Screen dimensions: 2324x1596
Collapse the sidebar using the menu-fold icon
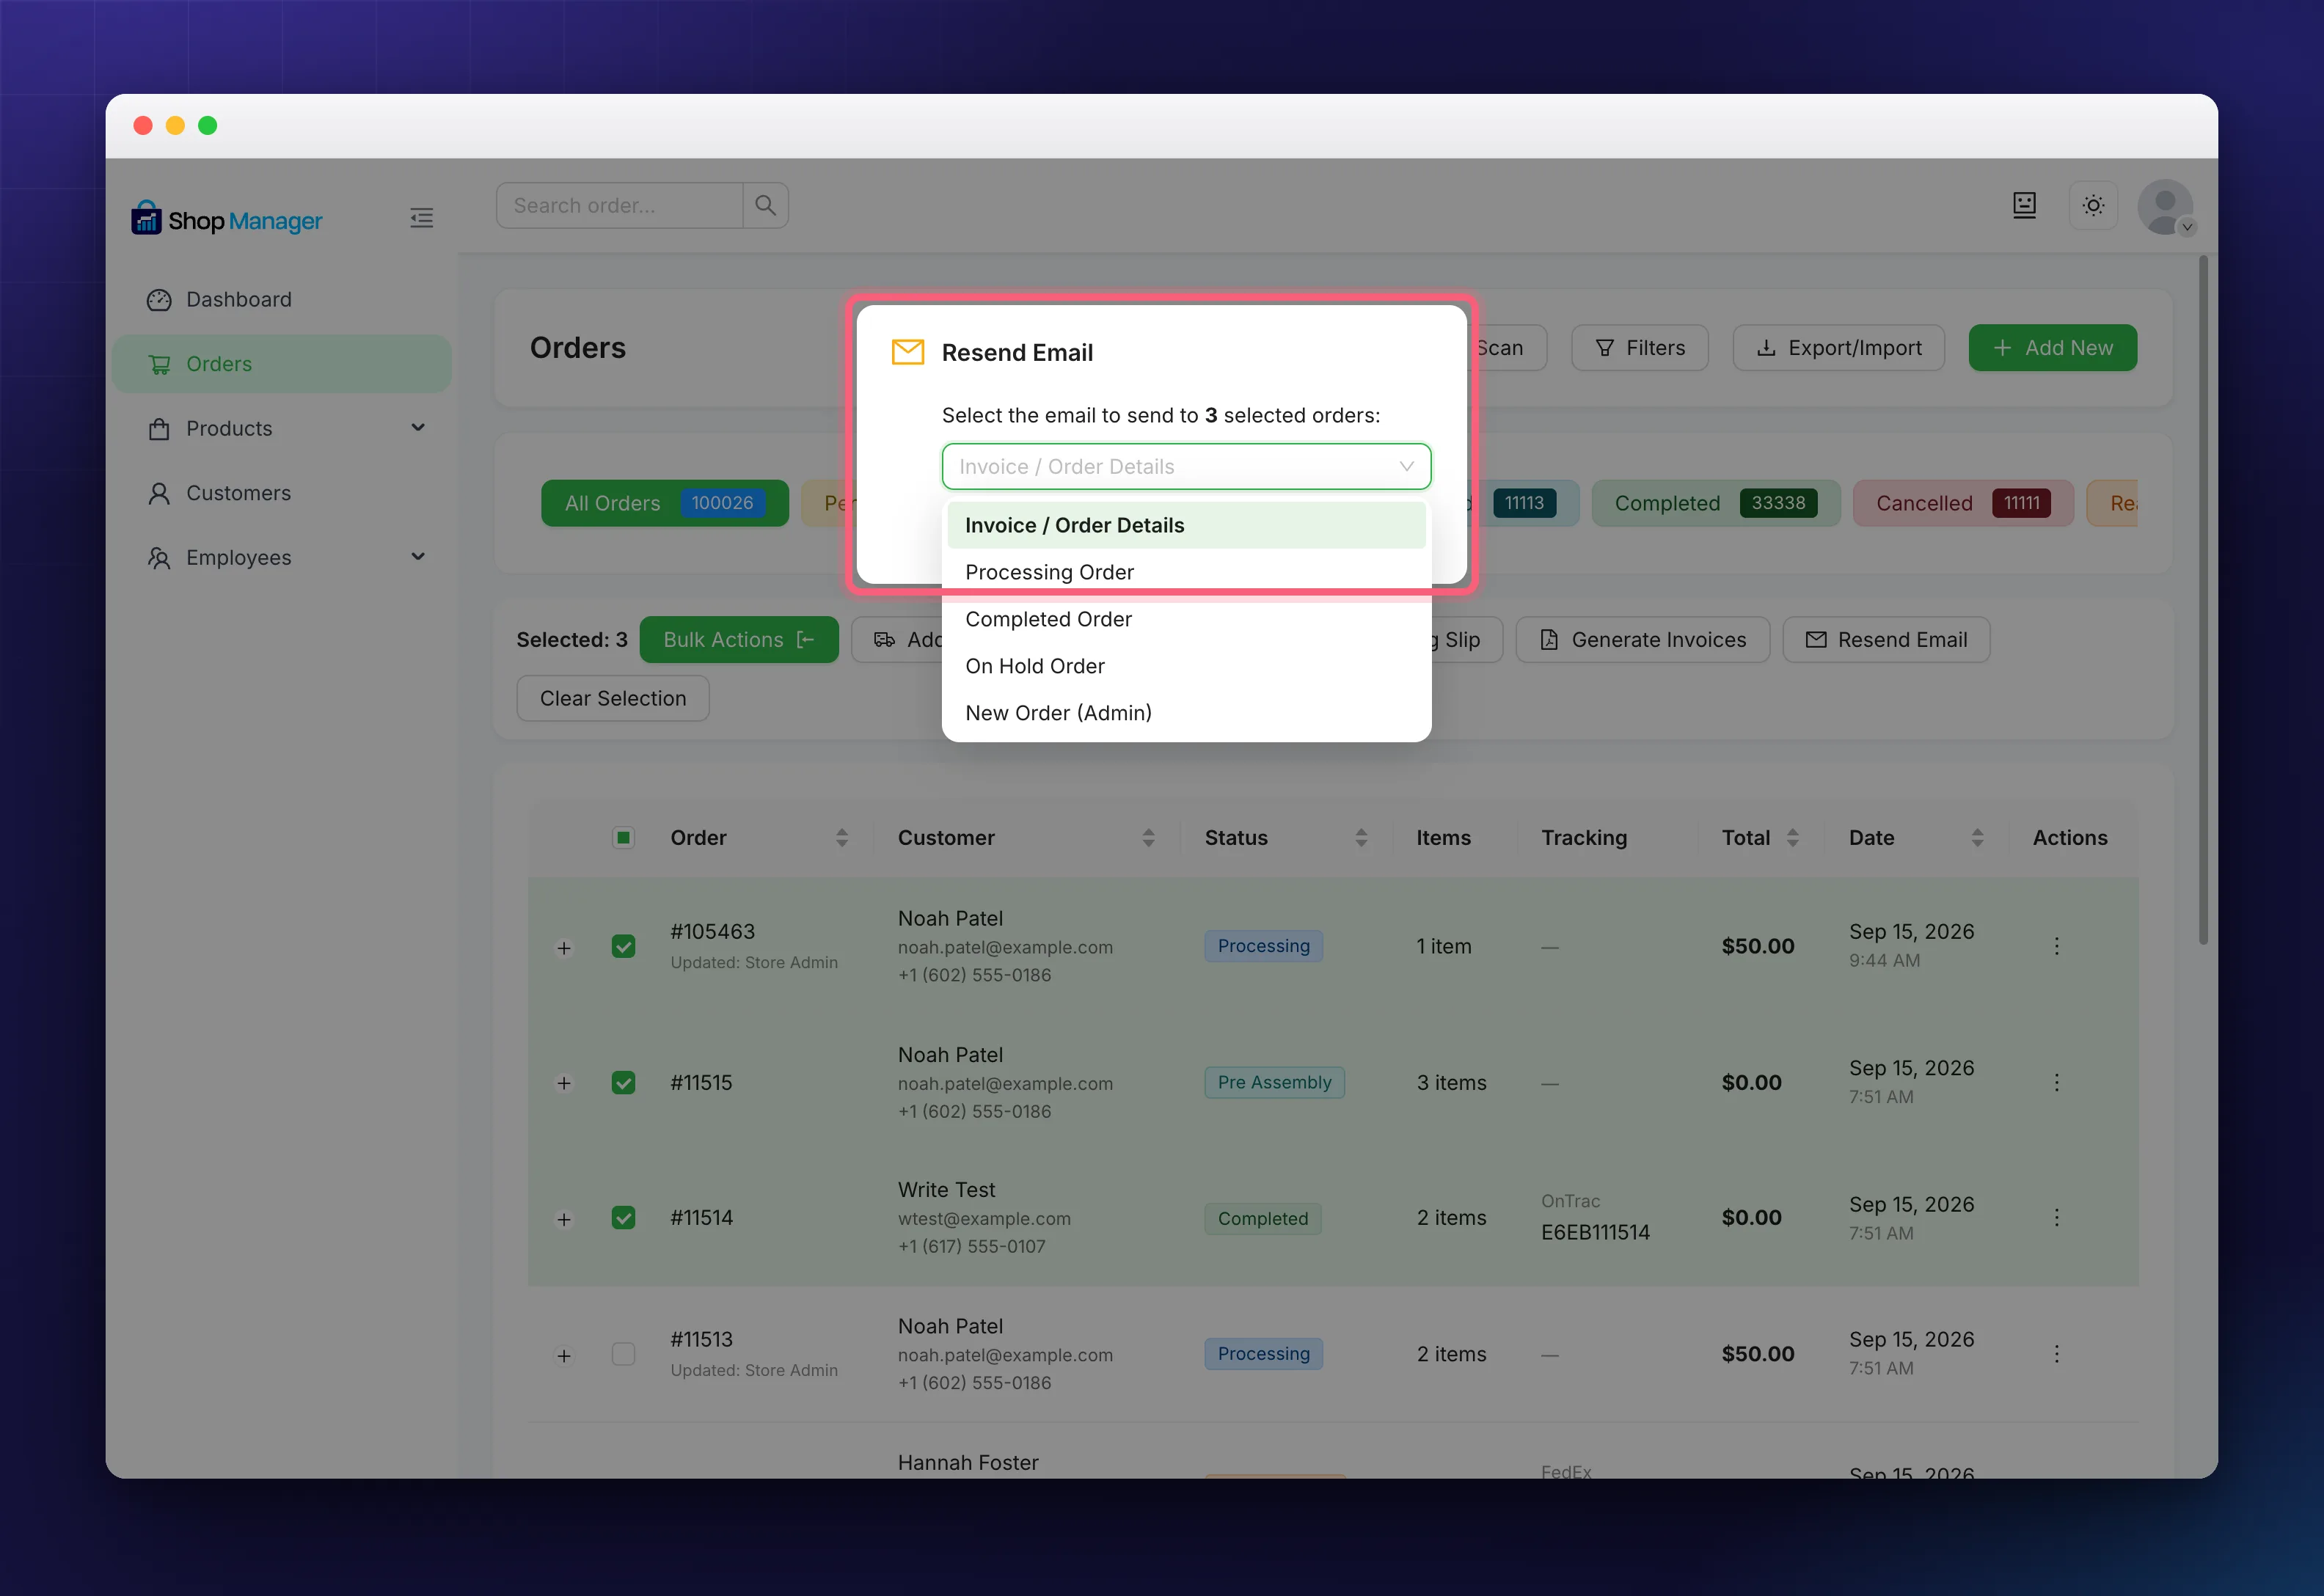[421, 218]
